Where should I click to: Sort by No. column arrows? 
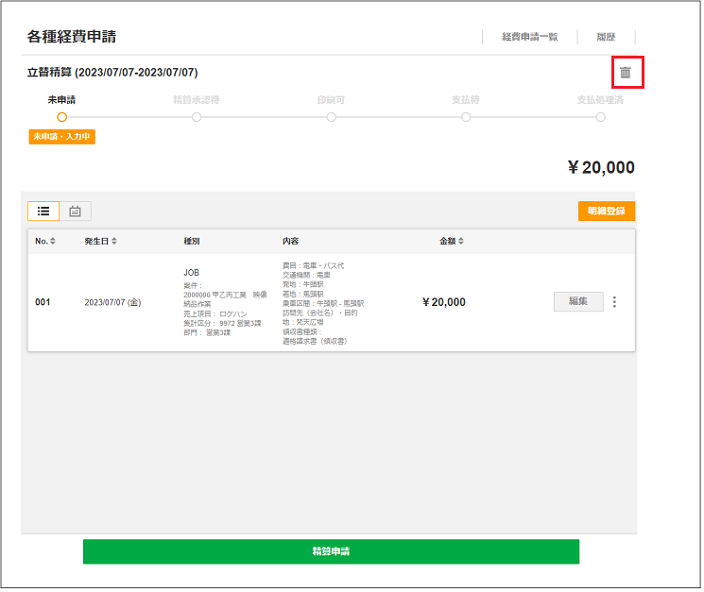[x=53, y=242]
